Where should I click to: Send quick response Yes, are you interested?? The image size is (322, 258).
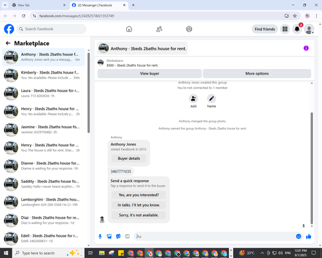138,195
